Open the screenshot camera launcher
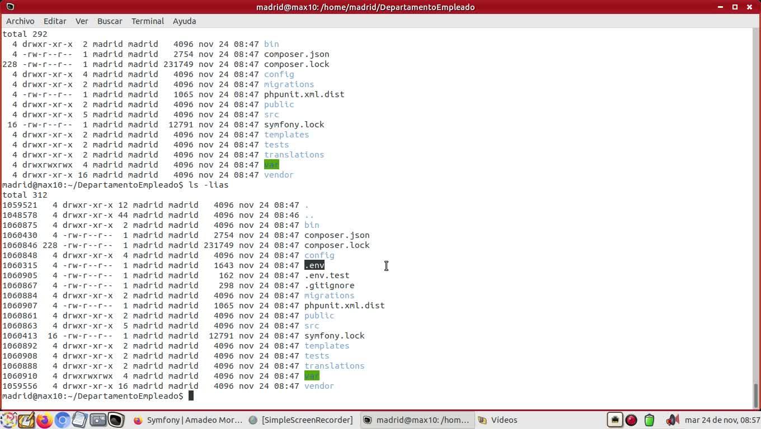Image resolution: width=761 pixels, height=429 pixels. click(x=98, y=420)
